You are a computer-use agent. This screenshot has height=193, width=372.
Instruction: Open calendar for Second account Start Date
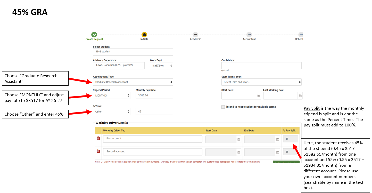coord(239,152)
